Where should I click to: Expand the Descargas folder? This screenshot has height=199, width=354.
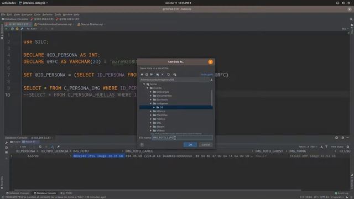[151, 92]
